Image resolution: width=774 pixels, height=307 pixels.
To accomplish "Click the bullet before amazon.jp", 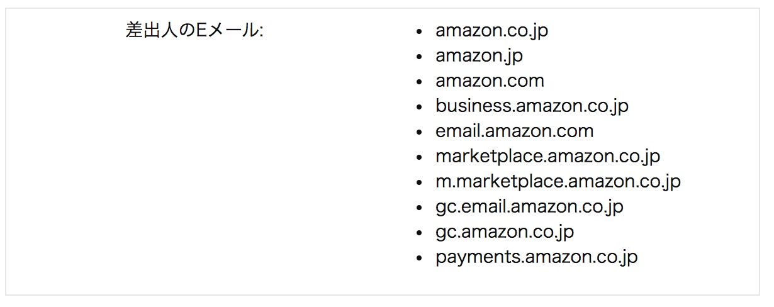I will click(x=420, y=57).
